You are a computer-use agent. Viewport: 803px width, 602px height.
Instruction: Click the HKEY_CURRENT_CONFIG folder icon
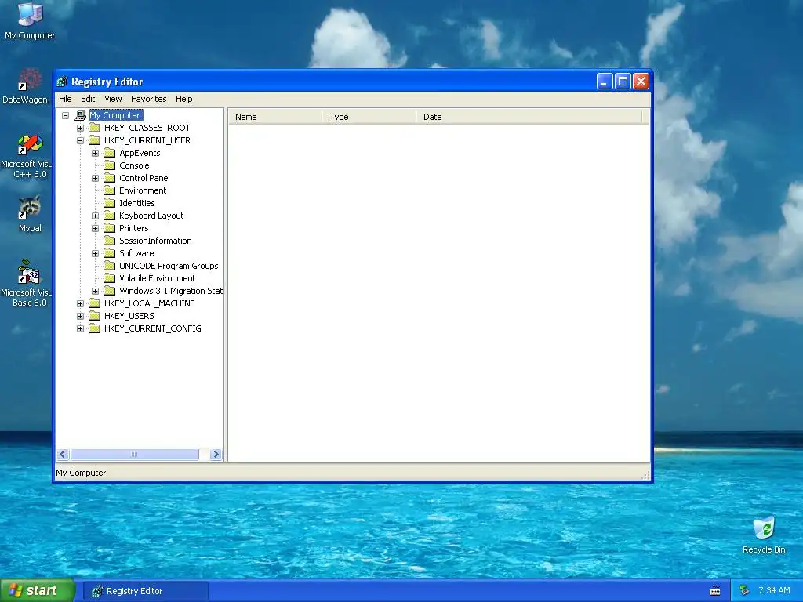point(95,328)
